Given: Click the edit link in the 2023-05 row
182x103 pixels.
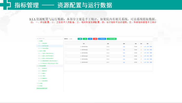Looking at the screenshot, I should [148, 50].
